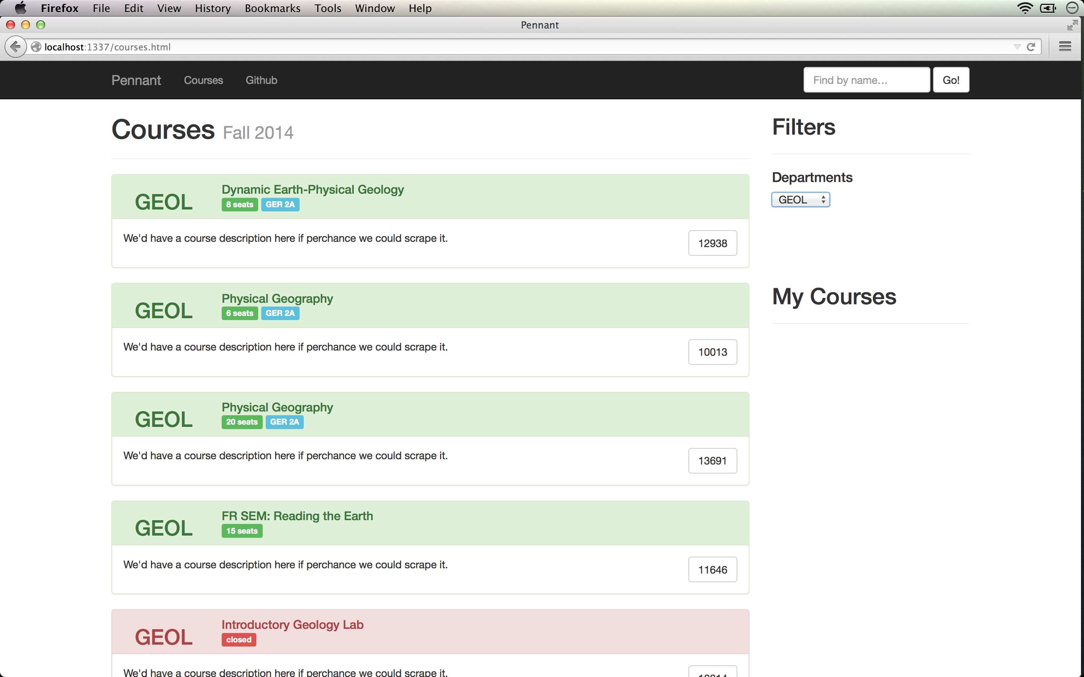The height and width of the screenshot is (677, 1084).
Task: Expand the URL bar history dropdown arrow
Action: point(1017,47)
